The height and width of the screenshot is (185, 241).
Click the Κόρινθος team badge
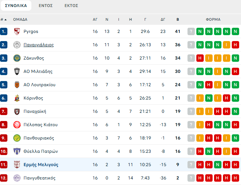[x=17, y=98]
